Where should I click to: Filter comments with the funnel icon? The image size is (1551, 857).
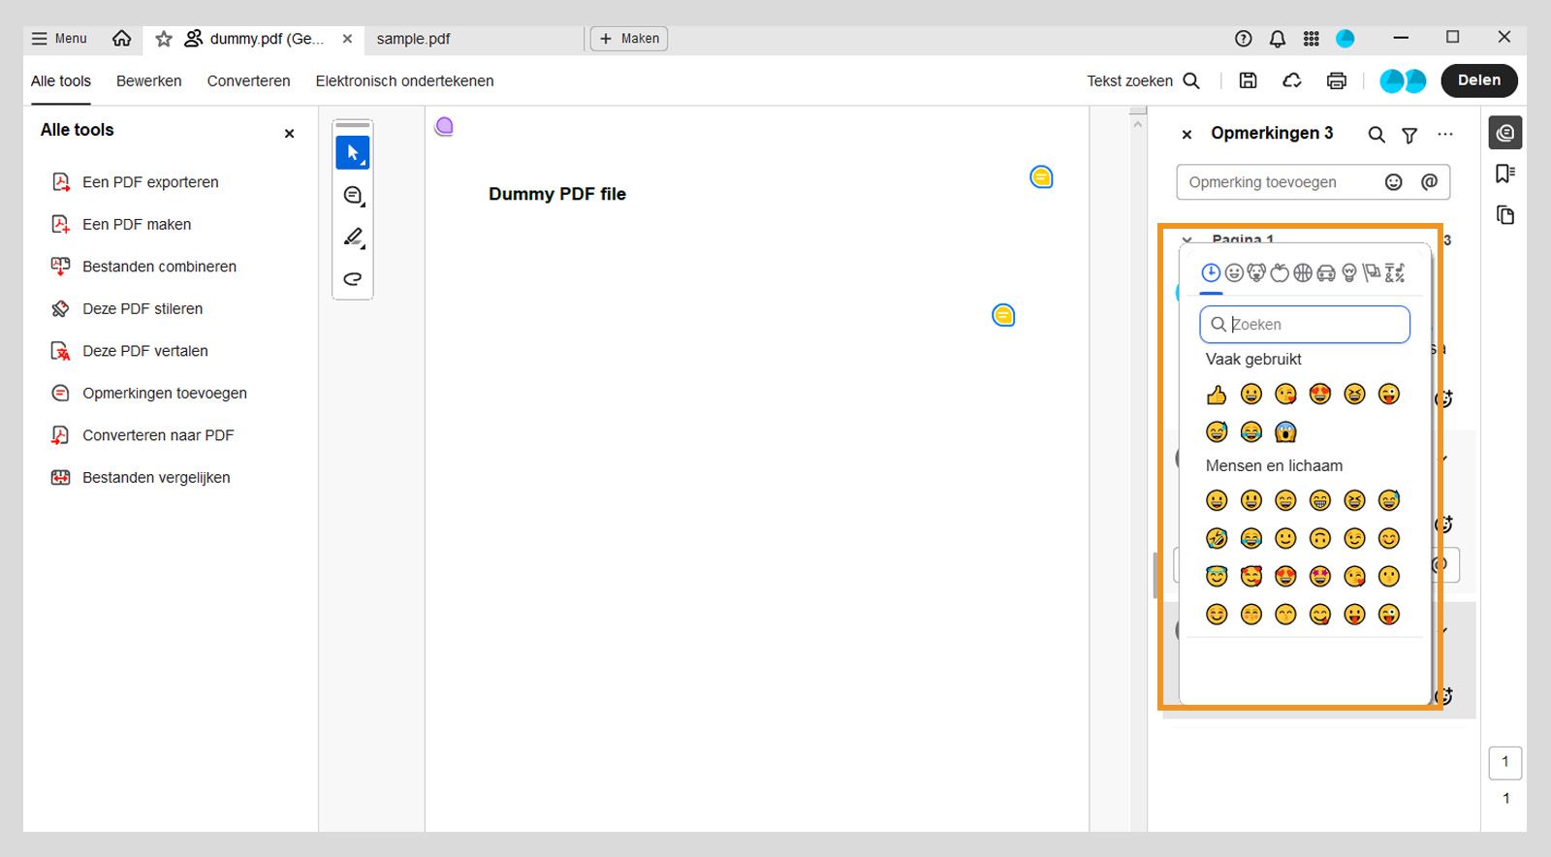click(1409, 136)
